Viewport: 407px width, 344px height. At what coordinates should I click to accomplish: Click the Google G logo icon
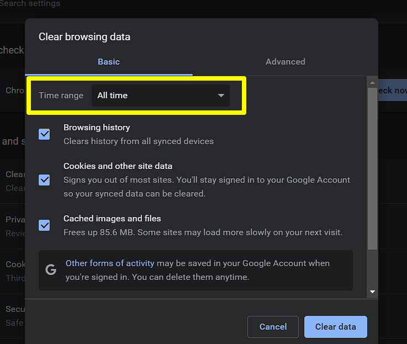point(51,270)
